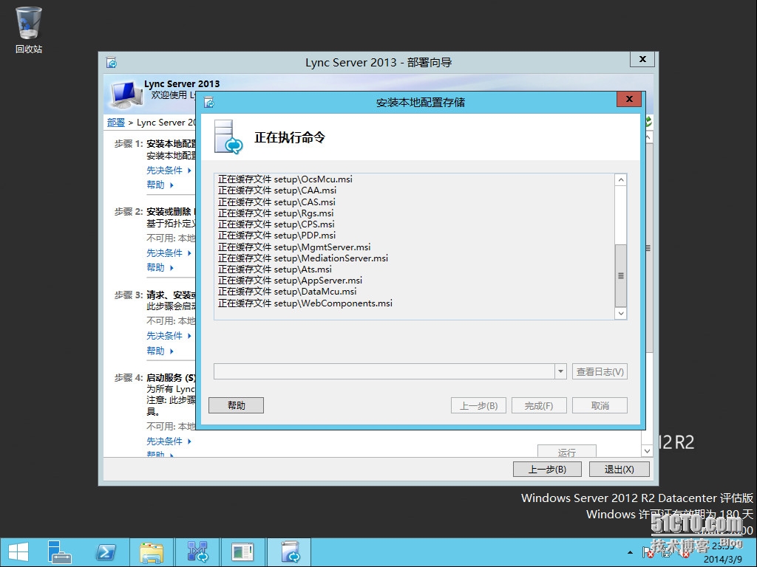This screenshot has height=567, width=757.
Task: Click the 运行 button in the wizard
Action: coord(567,451)
